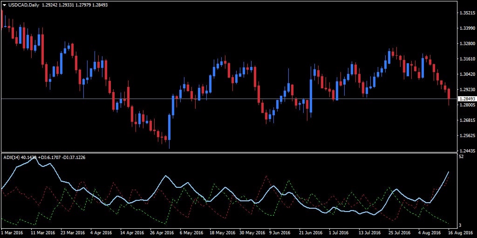Select the 18 May 2016 date label
The image size is (477, 238).
coord(222,233)
